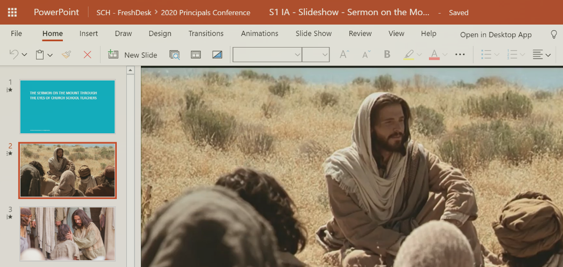Image resolution: width=563 pixels, height=267 pixels.
Task: Click the text alignment icon
Action: [x=537, y=54]
